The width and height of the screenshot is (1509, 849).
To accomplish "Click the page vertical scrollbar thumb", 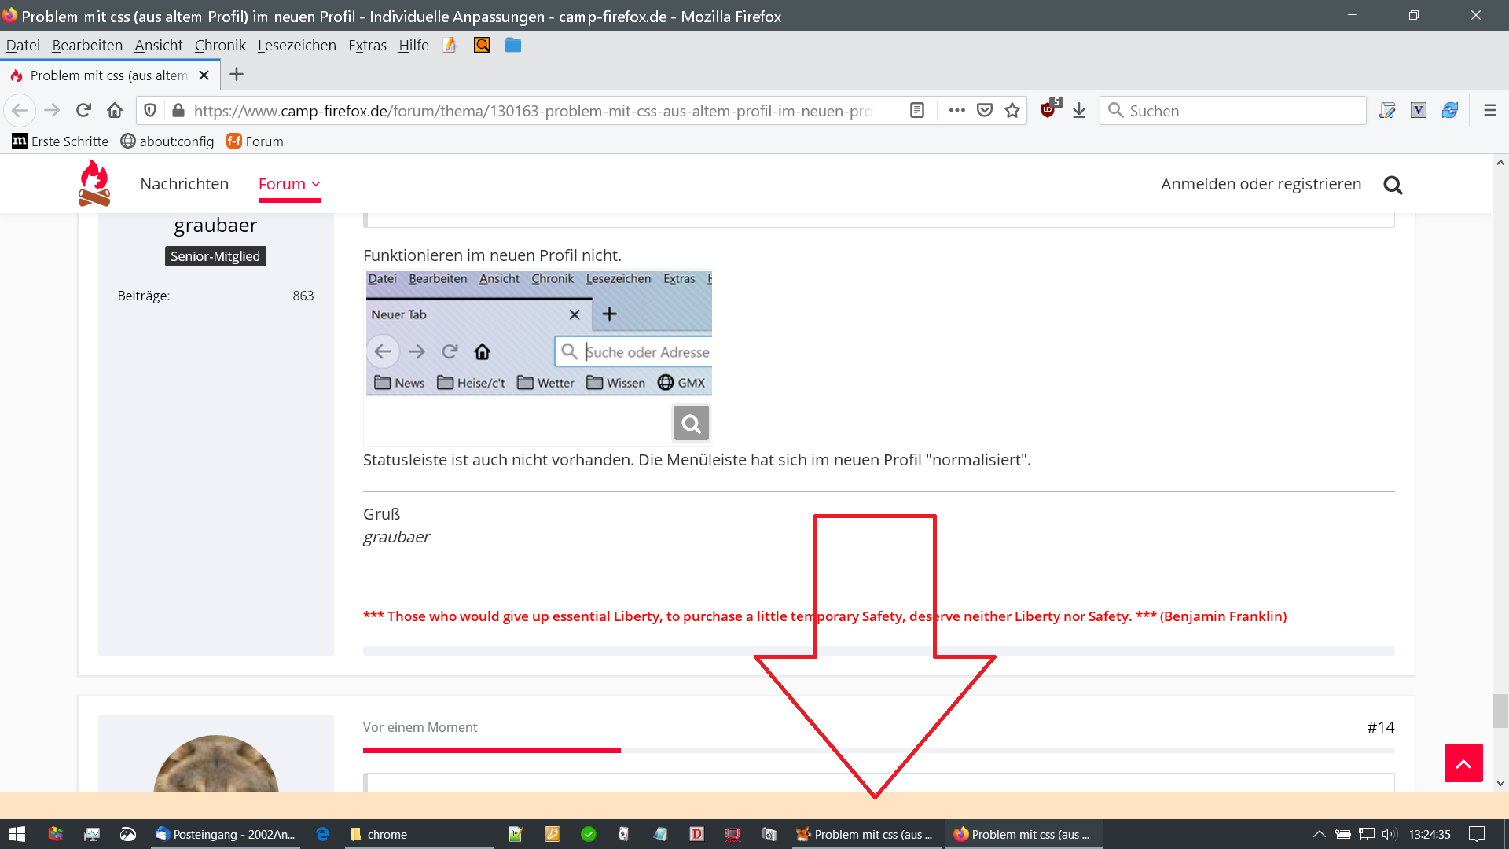I will [1500, 711].
